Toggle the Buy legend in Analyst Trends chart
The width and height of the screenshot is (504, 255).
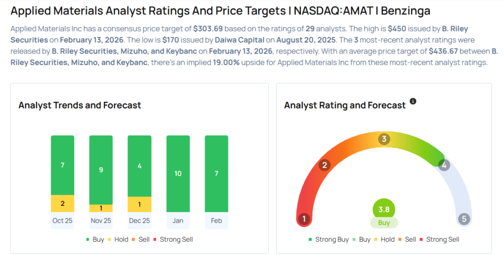pos(94,239)
